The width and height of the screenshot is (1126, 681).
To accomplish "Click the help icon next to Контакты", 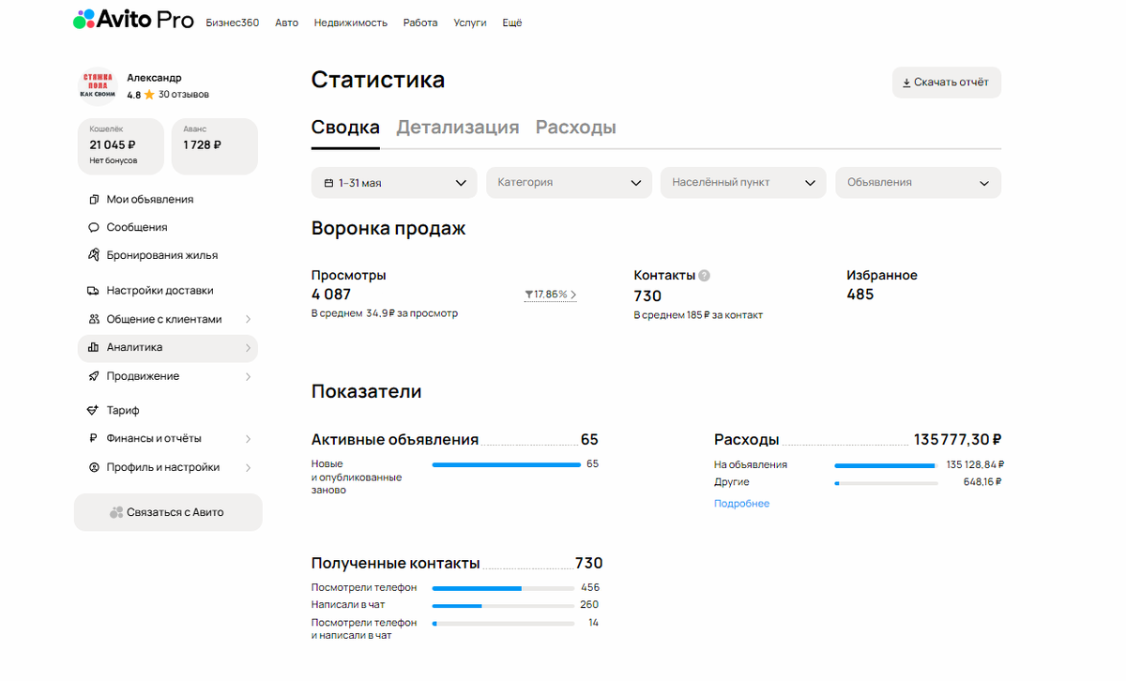I will pyautogui.click(x=705, y=276).
